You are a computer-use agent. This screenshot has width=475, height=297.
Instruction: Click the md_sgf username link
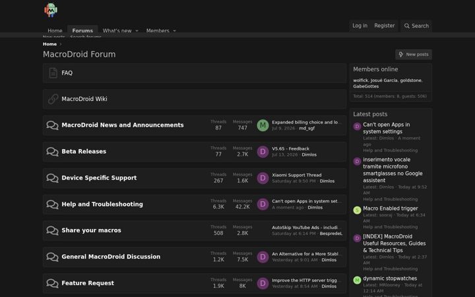[307, 129]
